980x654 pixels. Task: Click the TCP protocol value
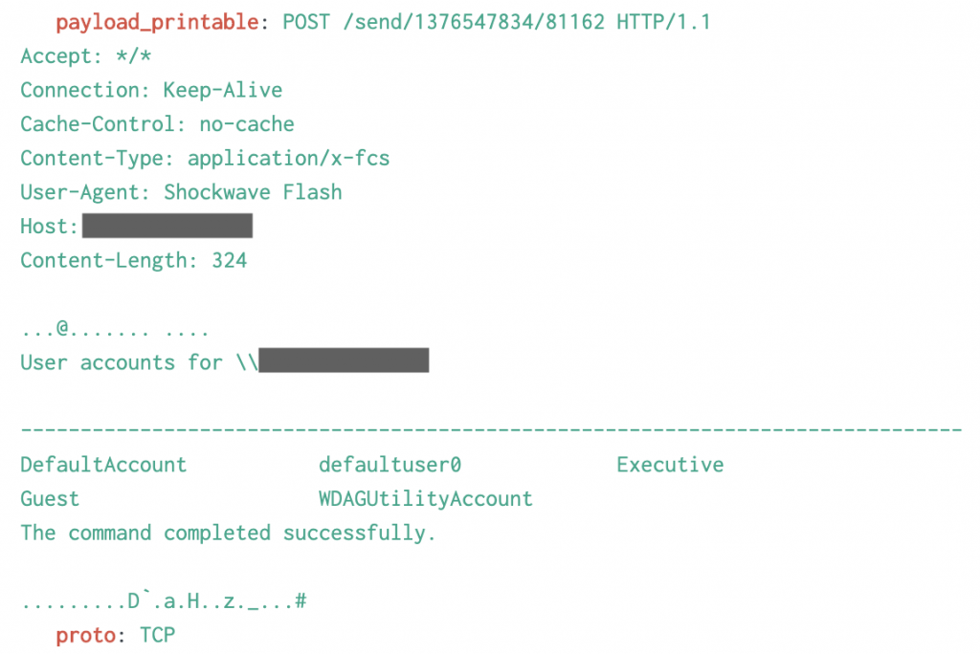[x=158, y=635]
